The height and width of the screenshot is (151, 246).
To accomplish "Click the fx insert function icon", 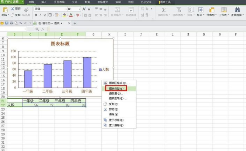I will [x=43, y=29].
